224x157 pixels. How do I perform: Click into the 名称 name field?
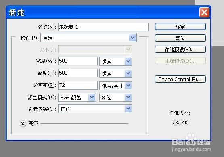click(x=103, y=27)
